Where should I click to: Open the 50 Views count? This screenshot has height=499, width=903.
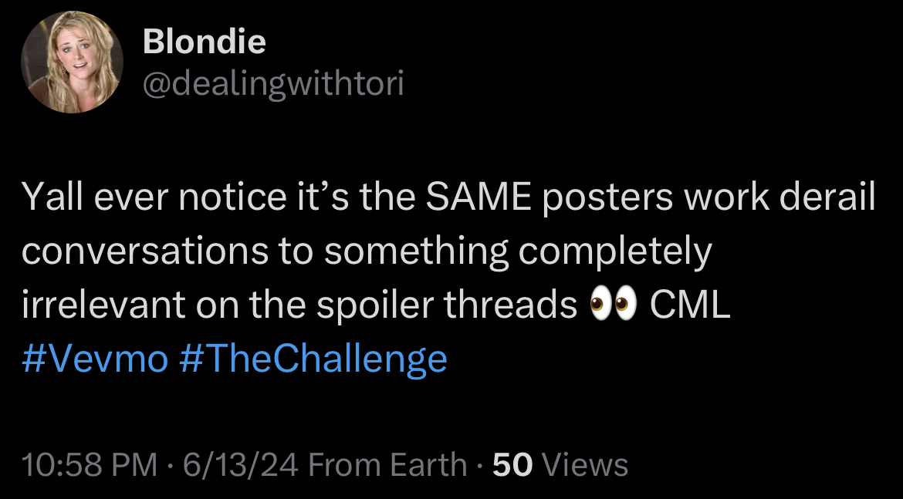point(560,464)
